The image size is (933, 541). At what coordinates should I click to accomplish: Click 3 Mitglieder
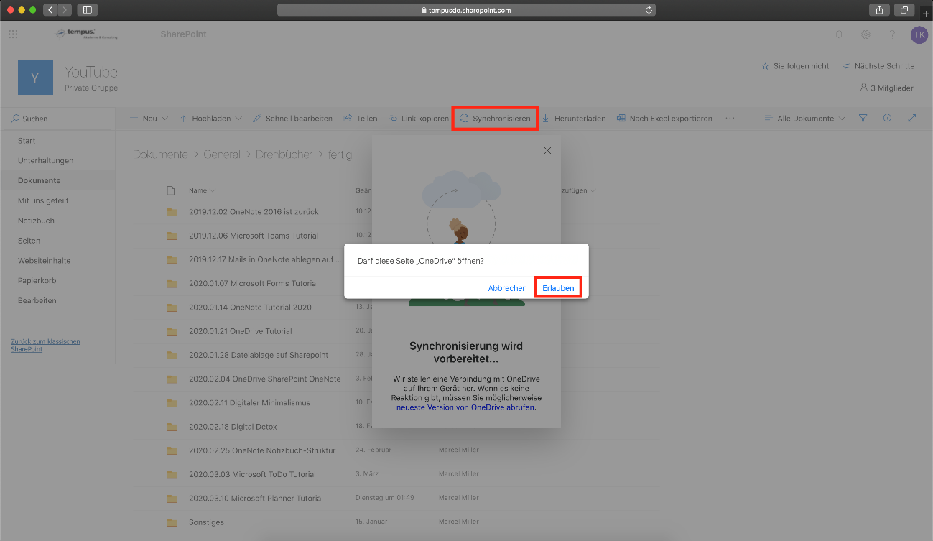point(886,88)
